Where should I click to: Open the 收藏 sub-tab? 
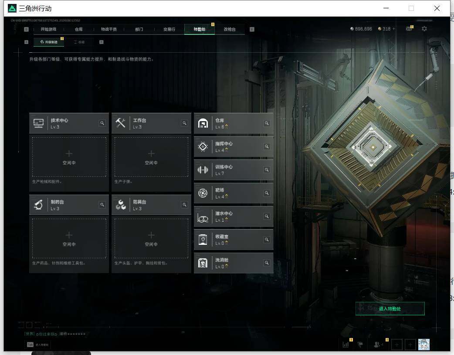click(79, 42)
